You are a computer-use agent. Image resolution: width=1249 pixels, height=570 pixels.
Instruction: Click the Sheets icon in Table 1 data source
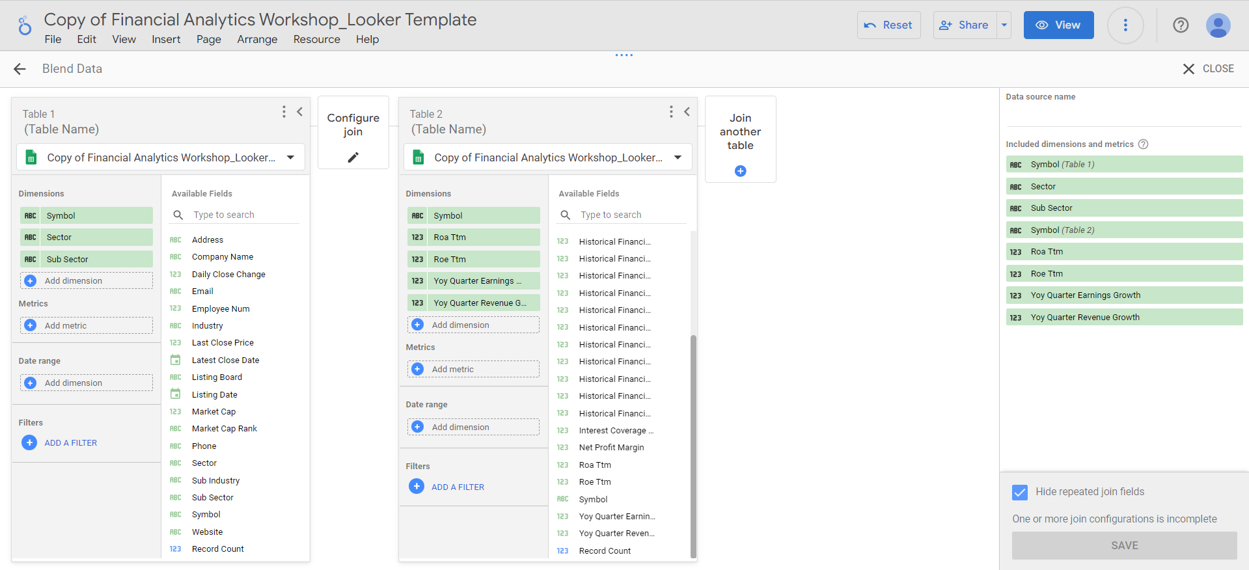tap(31, 157)
